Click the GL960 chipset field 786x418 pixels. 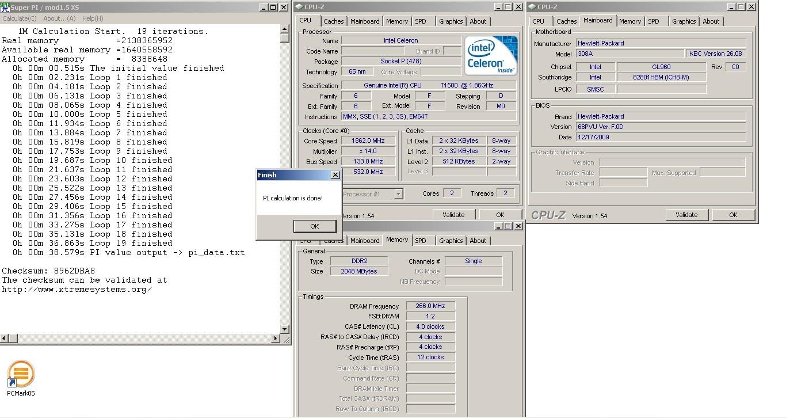pyautogui.click(x=661, y=67)
